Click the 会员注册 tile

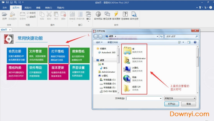(x=16, y=55)
